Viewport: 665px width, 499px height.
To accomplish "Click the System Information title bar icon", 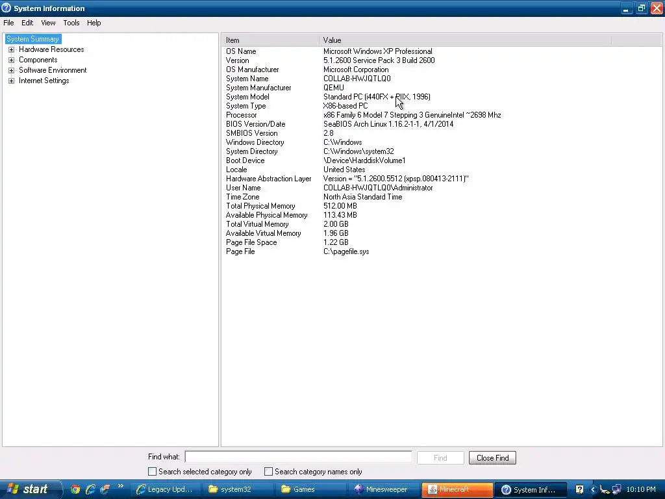I will pos(6,8).
